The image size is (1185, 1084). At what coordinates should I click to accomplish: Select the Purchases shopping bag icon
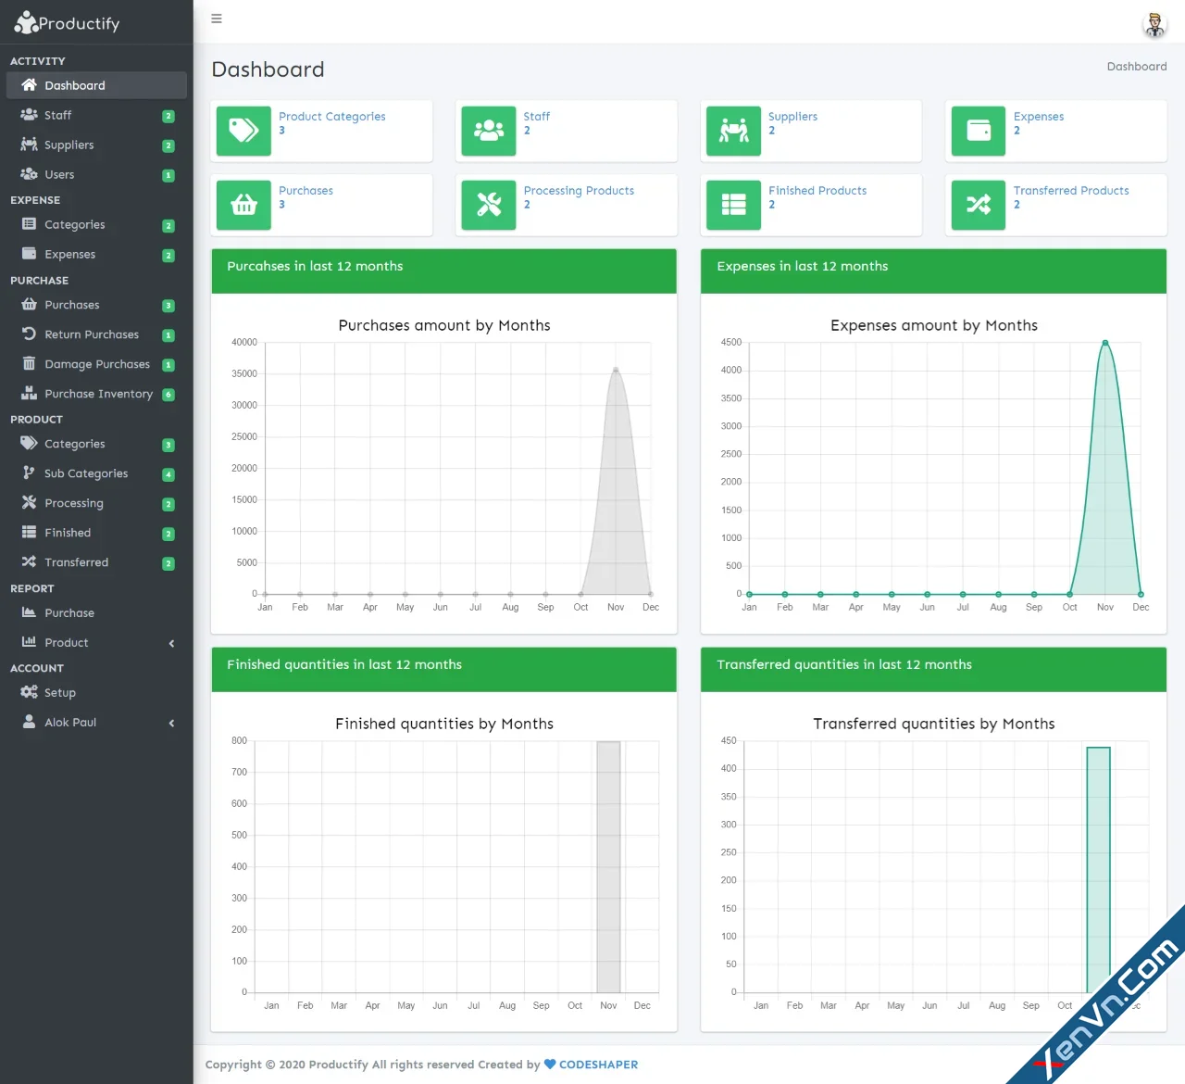click(x=243, y=205)
